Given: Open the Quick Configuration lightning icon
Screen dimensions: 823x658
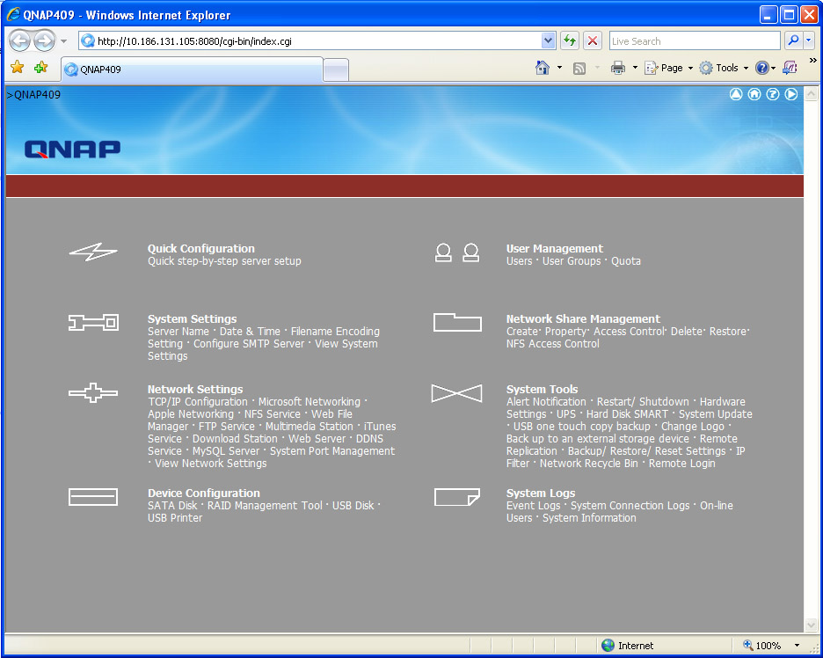Looking at the screenshot, I should [93, 252].
